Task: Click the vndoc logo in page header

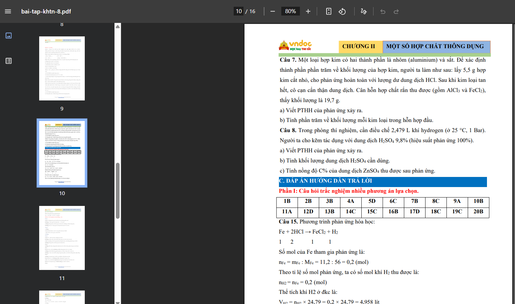Action: (295, 45)
